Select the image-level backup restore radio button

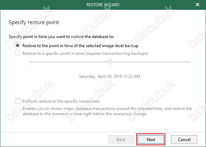click(18, 45)
